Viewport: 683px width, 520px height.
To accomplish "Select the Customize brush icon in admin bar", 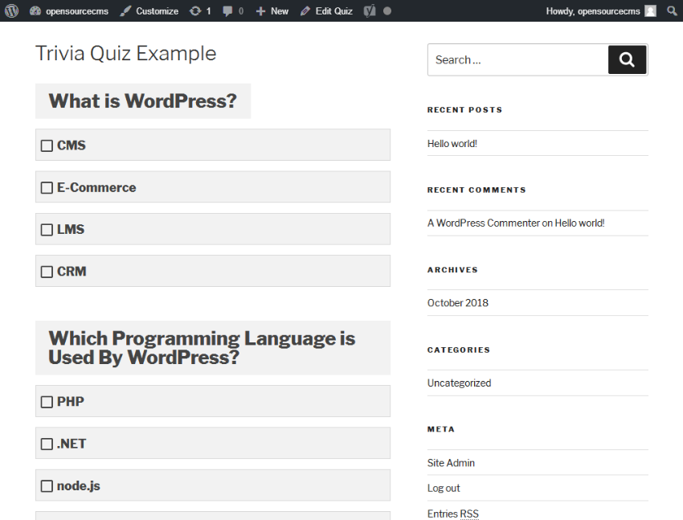I will coord(125,10).
